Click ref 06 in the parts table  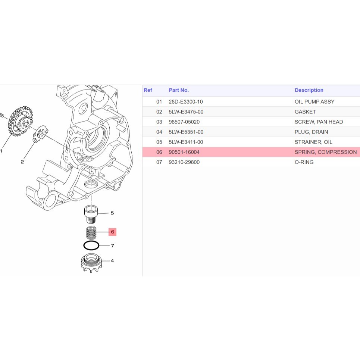click(x=159, y=152)
